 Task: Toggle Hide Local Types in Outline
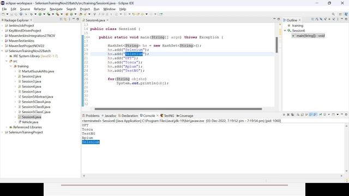pyautogui.click(x=334, y=20)
